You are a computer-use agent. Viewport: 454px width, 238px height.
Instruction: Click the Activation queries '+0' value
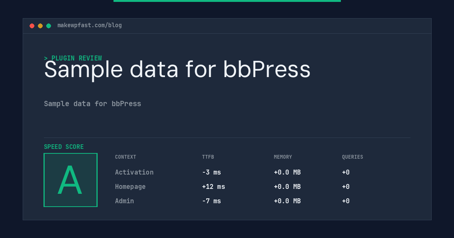[x=346, y=172]
